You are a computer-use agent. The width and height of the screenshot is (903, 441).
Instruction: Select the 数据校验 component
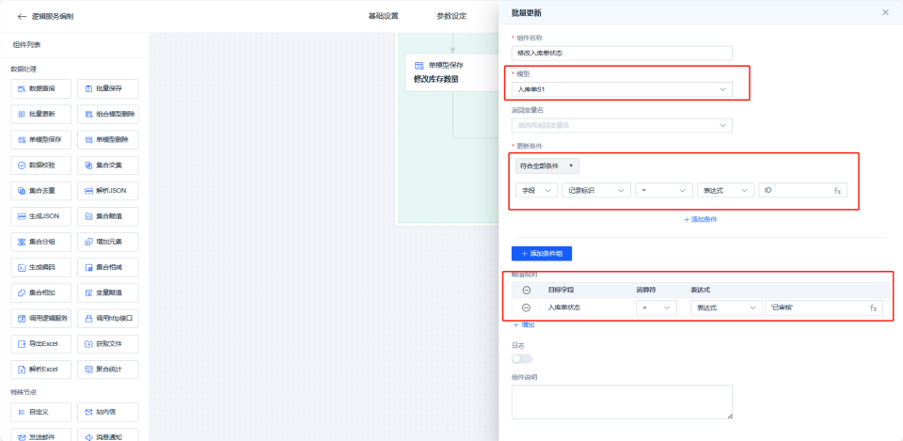click(x=40, y=165)
